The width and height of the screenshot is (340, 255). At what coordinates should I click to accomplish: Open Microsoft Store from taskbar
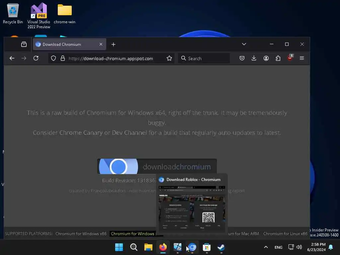click(x=207, y=247)
